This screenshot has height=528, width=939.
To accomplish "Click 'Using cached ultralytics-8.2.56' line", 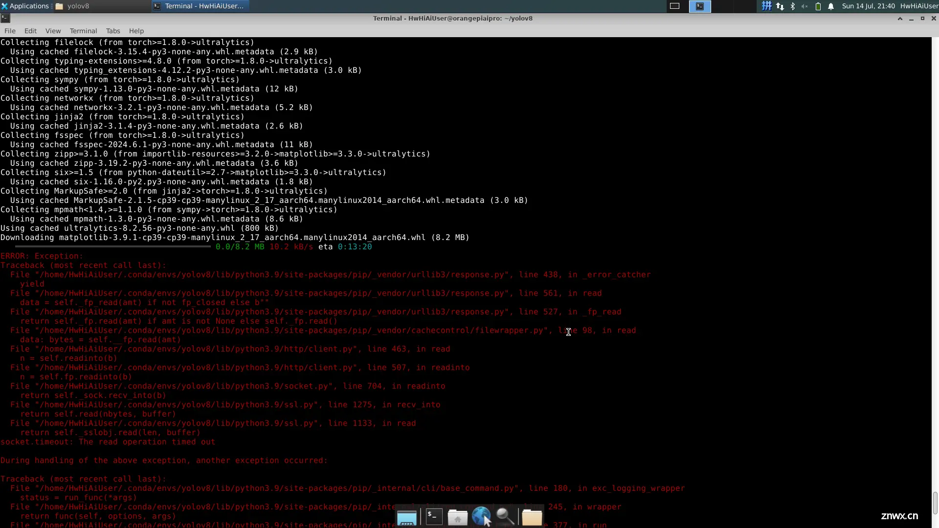I will (139, 228).
